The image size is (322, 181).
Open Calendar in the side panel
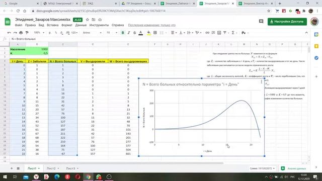coord(316,35)
